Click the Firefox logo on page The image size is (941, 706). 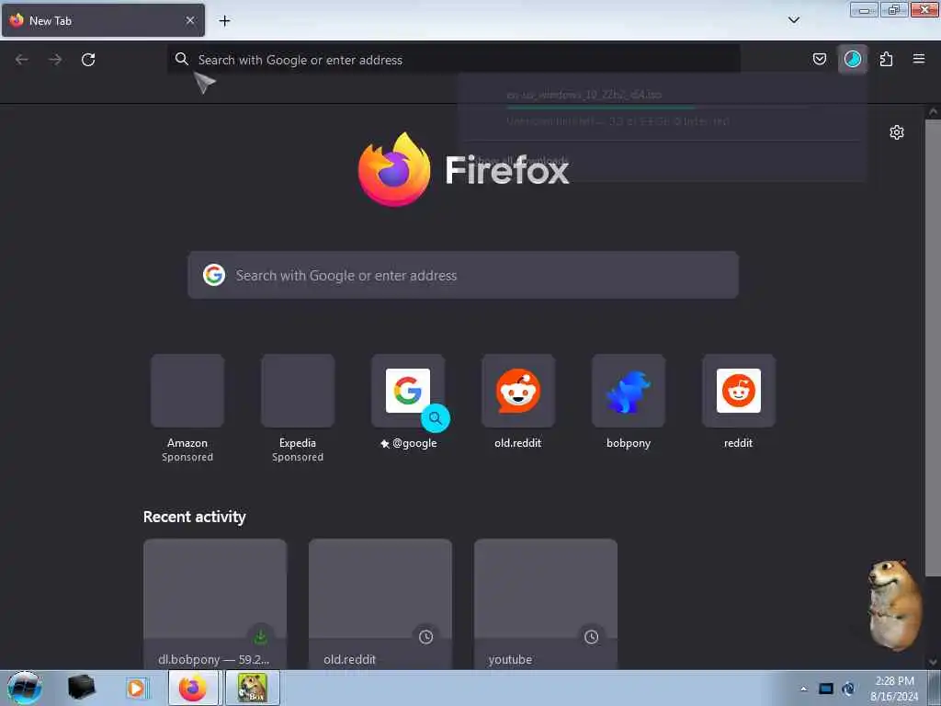point(393,170)
